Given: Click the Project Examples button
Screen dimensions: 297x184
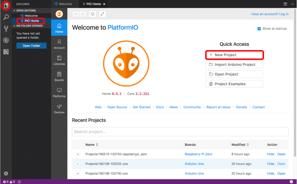Looking at the screenshot, I should (234, 84).
